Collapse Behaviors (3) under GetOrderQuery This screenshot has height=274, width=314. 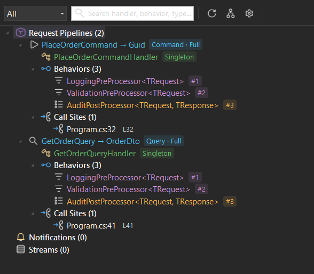coord(33,165)
